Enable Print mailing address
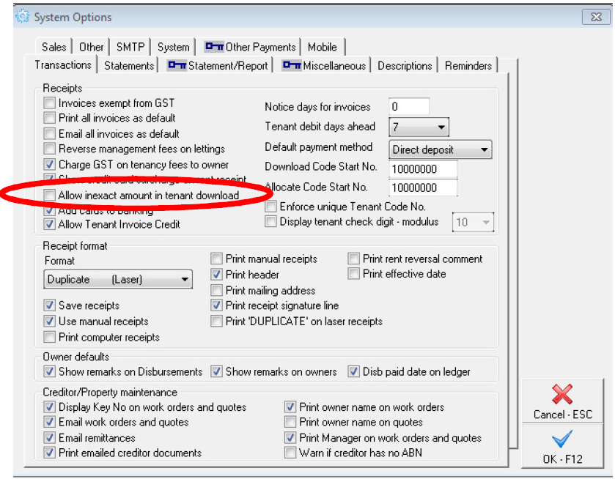Screen dimensions: 615x479 click(x=216, y=291)
